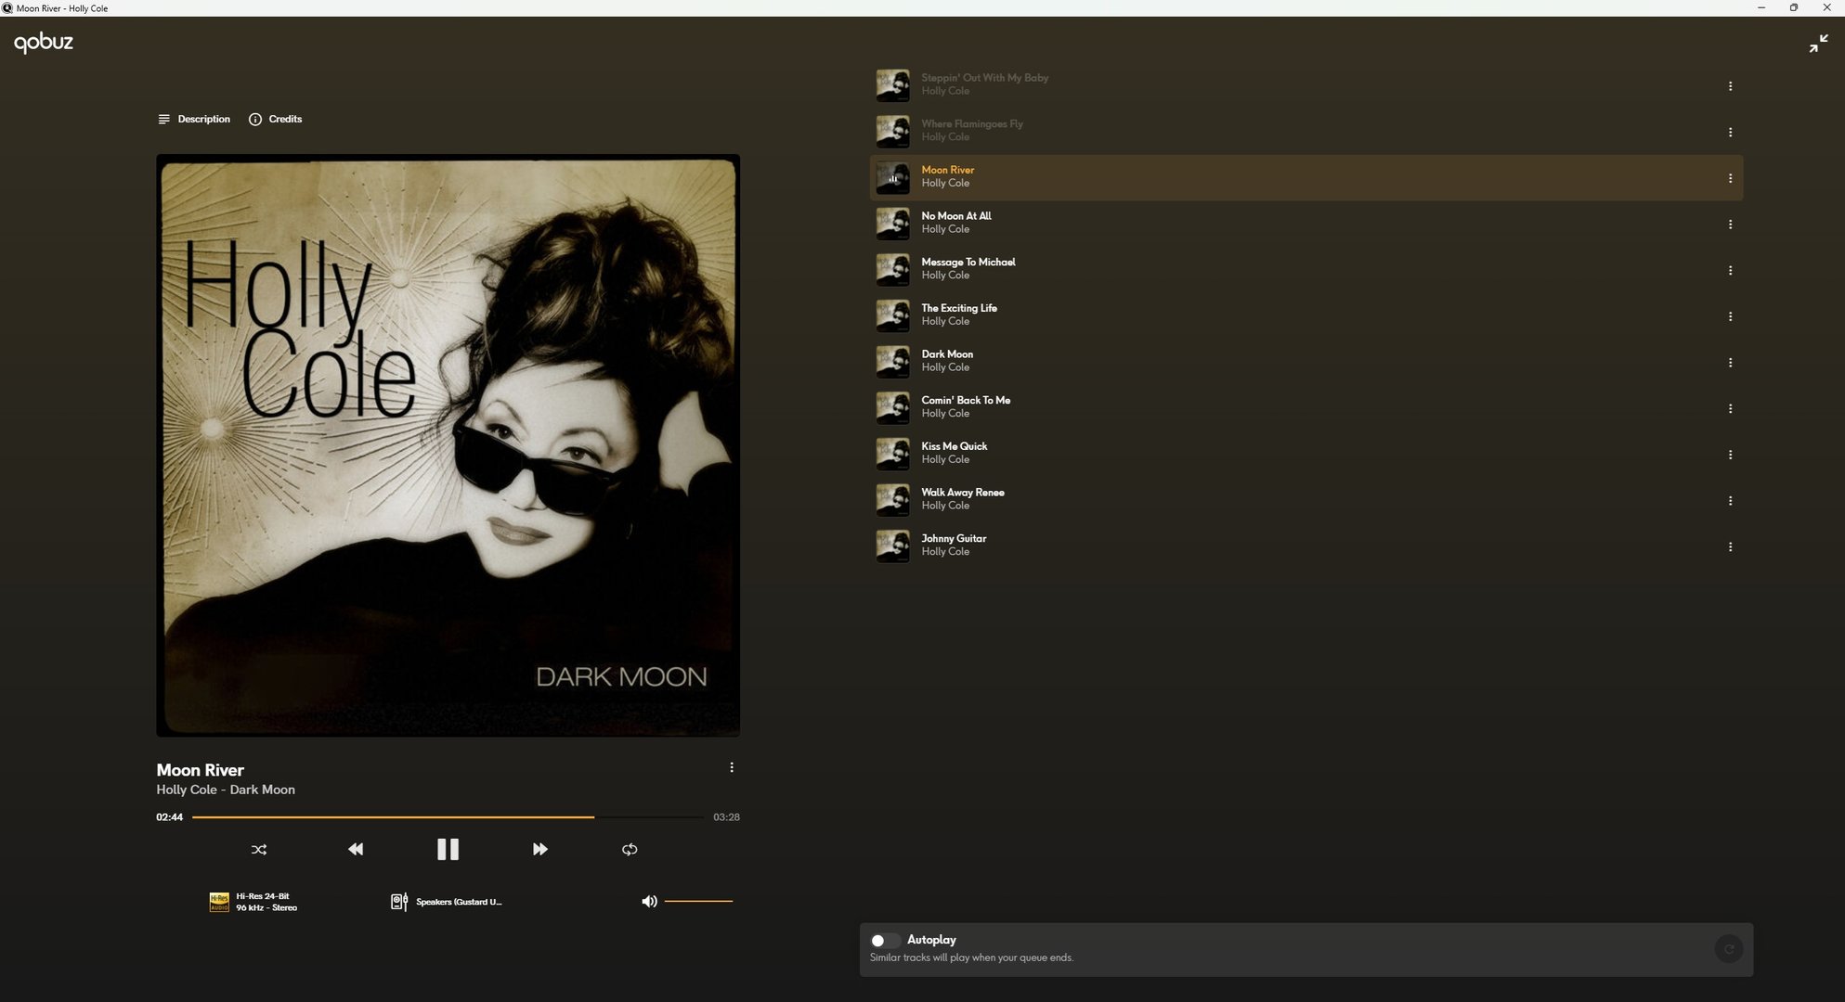Skip to the next track

539,849
